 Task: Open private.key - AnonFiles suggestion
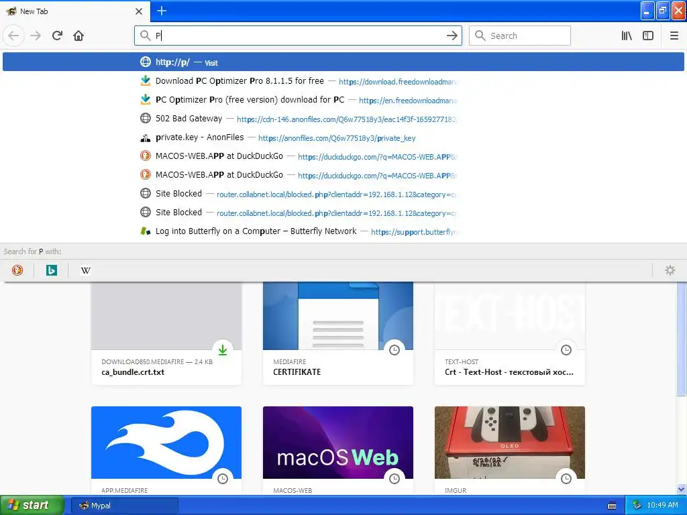[x=343, y=137]
